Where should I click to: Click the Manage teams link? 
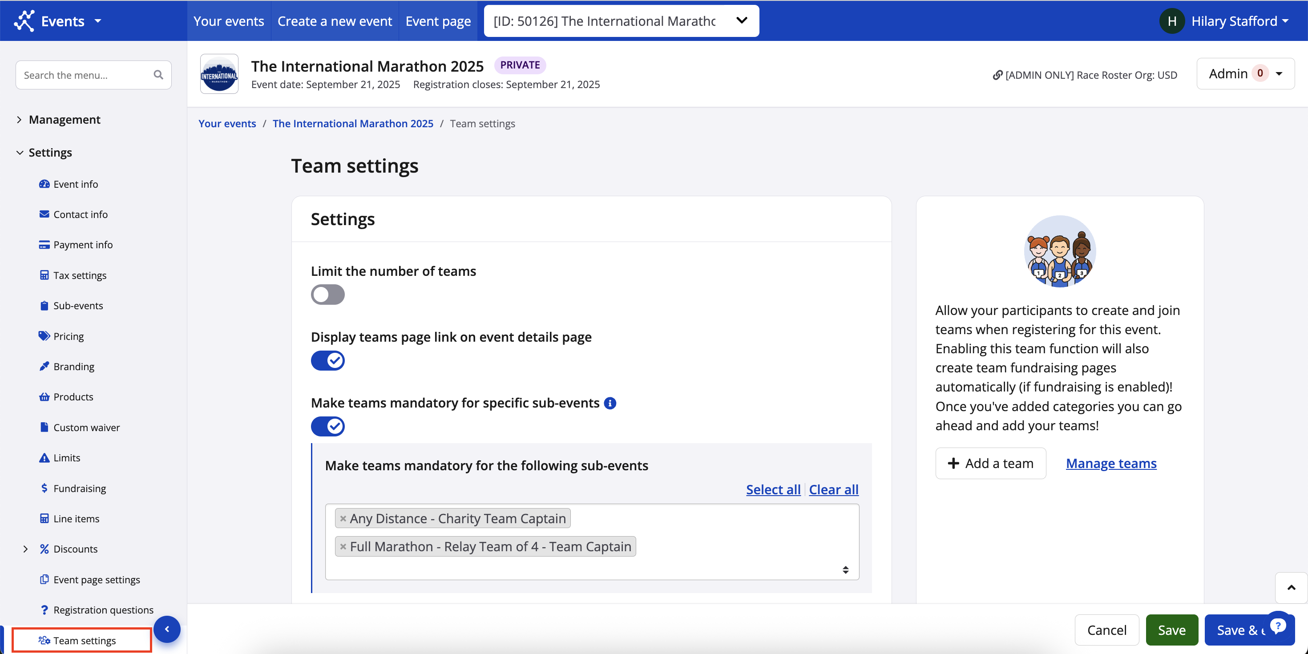point(1110,463)
